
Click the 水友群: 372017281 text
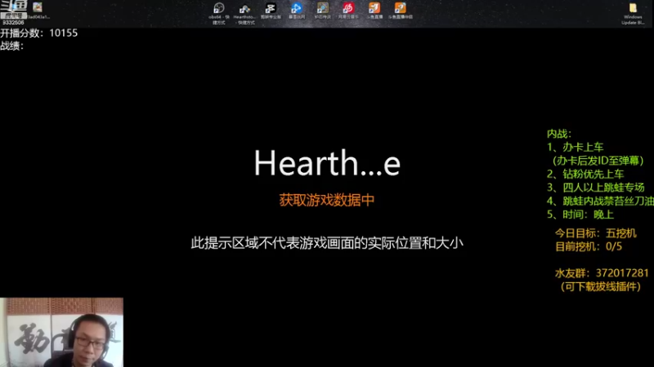tap(602, 273)
